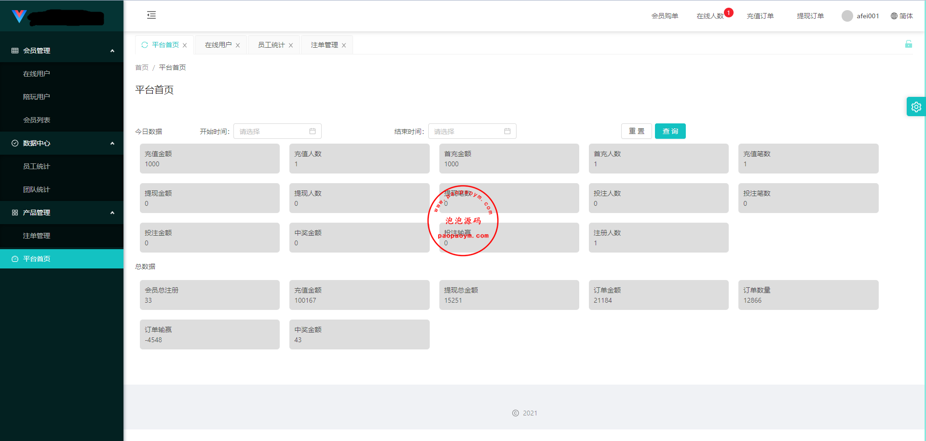Click the 投注金额 card

(210, 238)
